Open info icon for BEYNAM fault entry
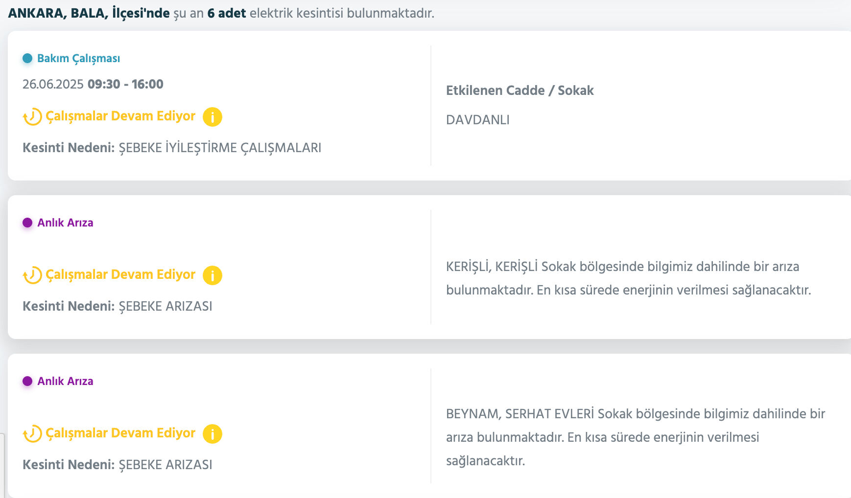 click(x=213, y=433)
